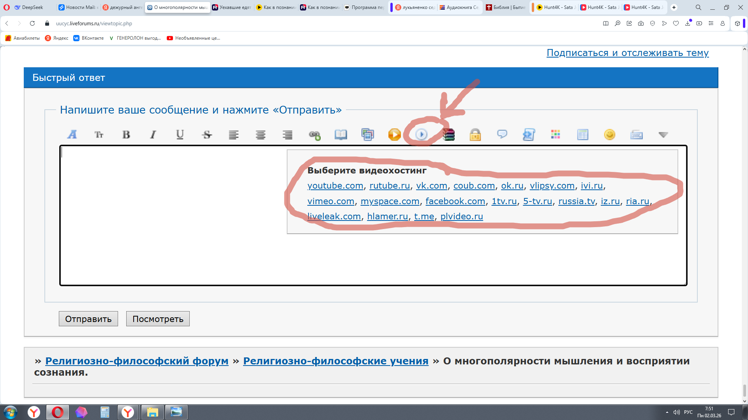
Task: Click the blue video insert icon
Action: click(x=421, y=135)
